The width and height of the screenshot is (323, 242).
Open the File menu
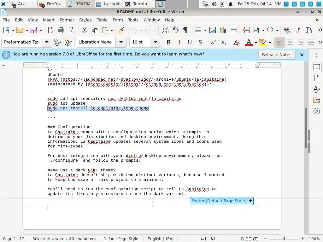[x=6, y=20]
